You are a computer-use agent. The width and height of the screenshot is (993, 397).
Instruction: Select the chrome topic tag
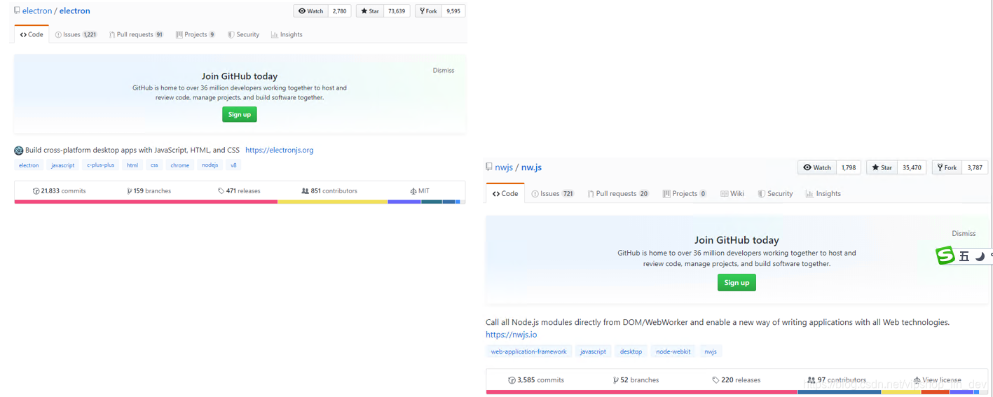180,165
